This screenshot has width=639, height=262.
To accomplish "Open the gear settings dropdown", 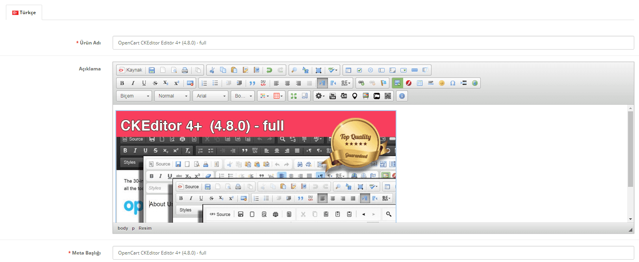I will (320, 96).
